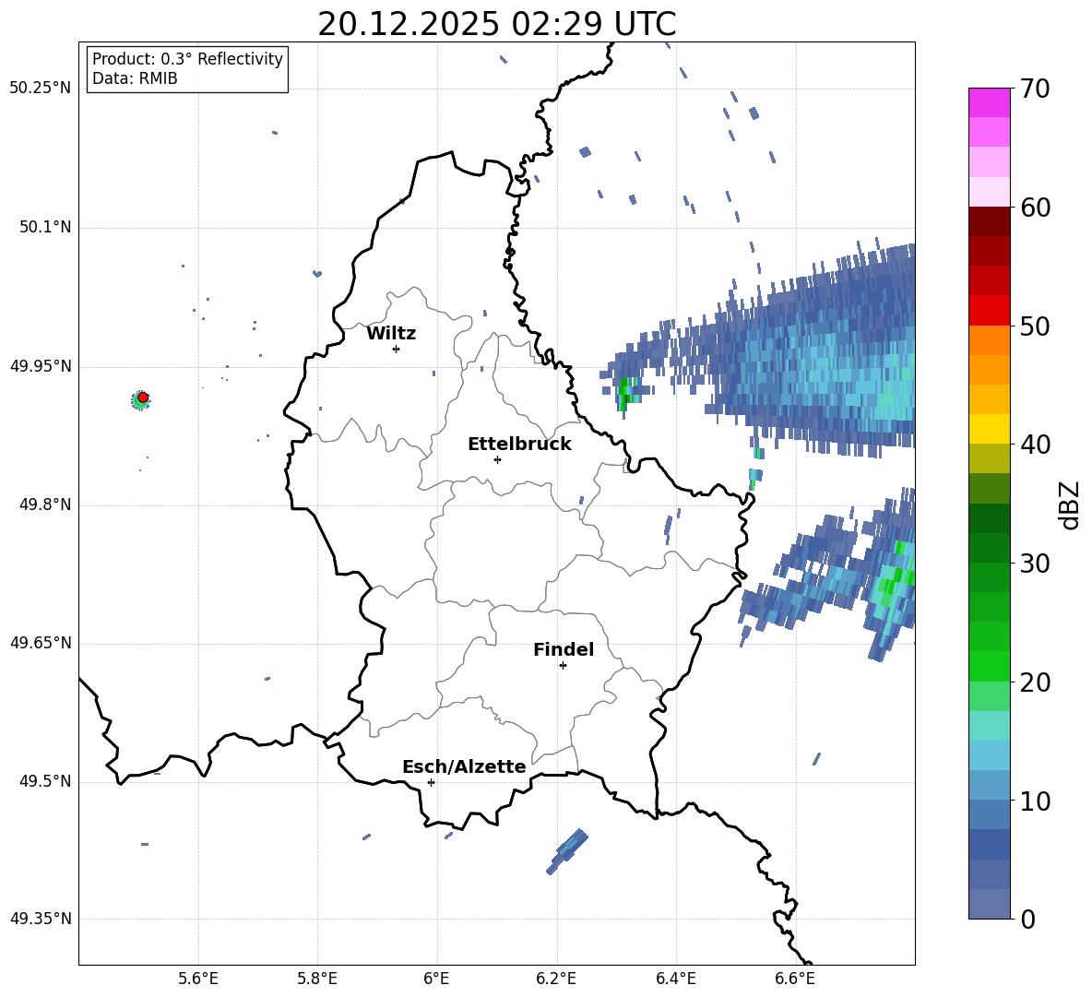Image resolution: width=1092 pixels, height=997 pixels.
Task: Click the Ettelbruck station cross marker
Action: [x=497, y=459]
